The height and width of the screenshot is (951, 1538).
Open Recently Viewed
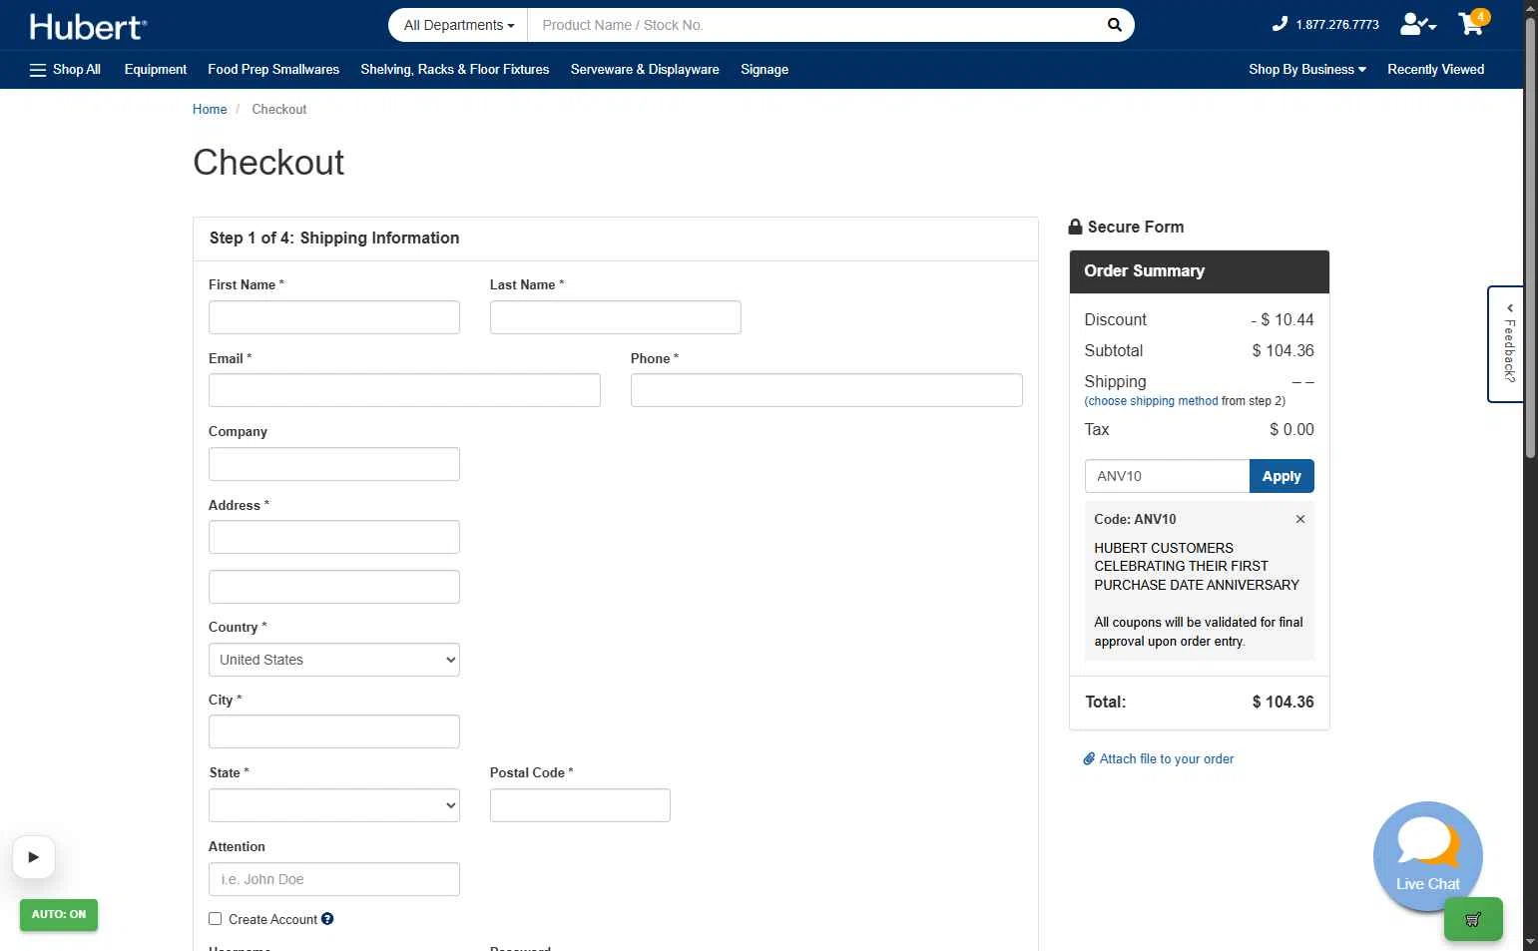coord(1435,70)
